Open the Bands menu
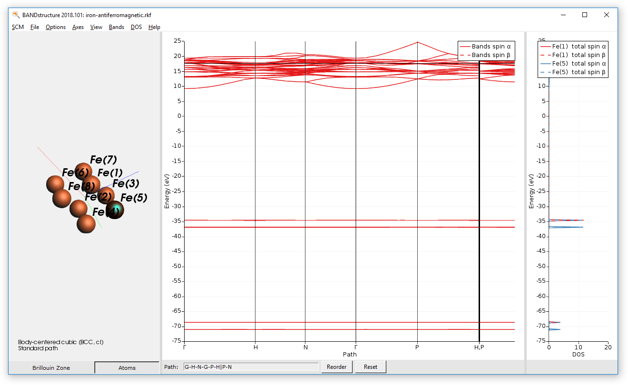Image resolution: width=628 pixels, height=385 pixels. coord(116,27)
